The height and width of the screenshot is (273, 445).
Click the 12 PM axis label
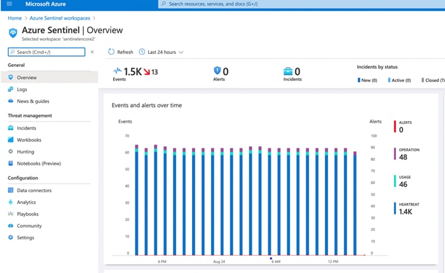click(333, 262)
